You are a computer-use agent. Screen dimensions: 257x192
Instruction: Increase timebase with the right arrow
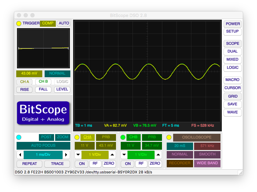pos(66,155)
